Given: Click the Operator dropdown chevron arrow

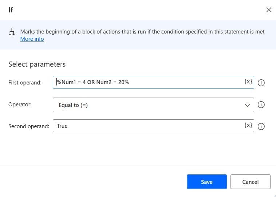Looking at the screenshot, I should point(247,105).
